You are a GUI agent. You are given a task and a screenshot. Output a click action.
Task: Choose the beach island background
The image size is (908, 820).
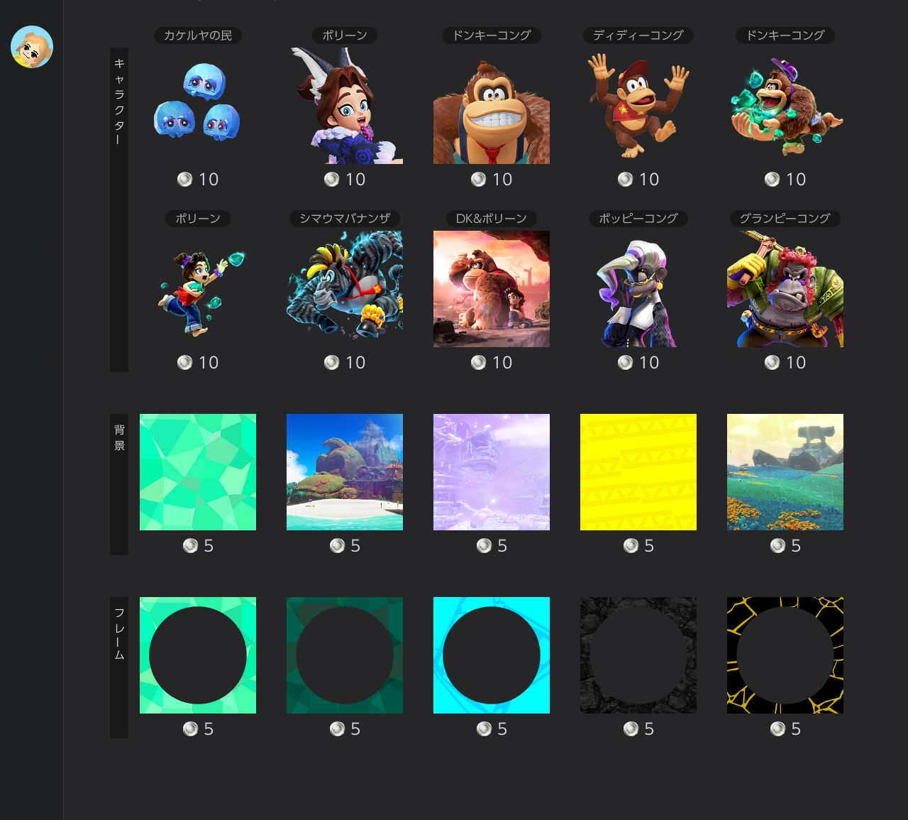(345, 472)
